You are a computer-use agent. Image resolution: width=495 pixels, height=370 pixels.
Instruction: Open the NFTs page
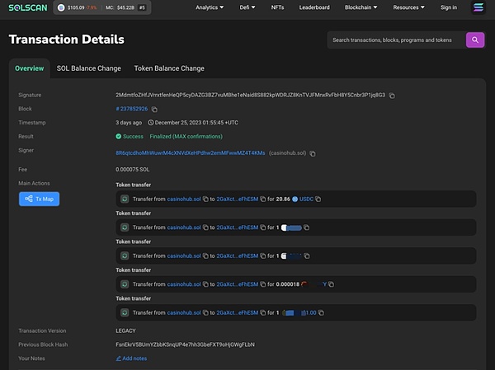pos(278,7)
